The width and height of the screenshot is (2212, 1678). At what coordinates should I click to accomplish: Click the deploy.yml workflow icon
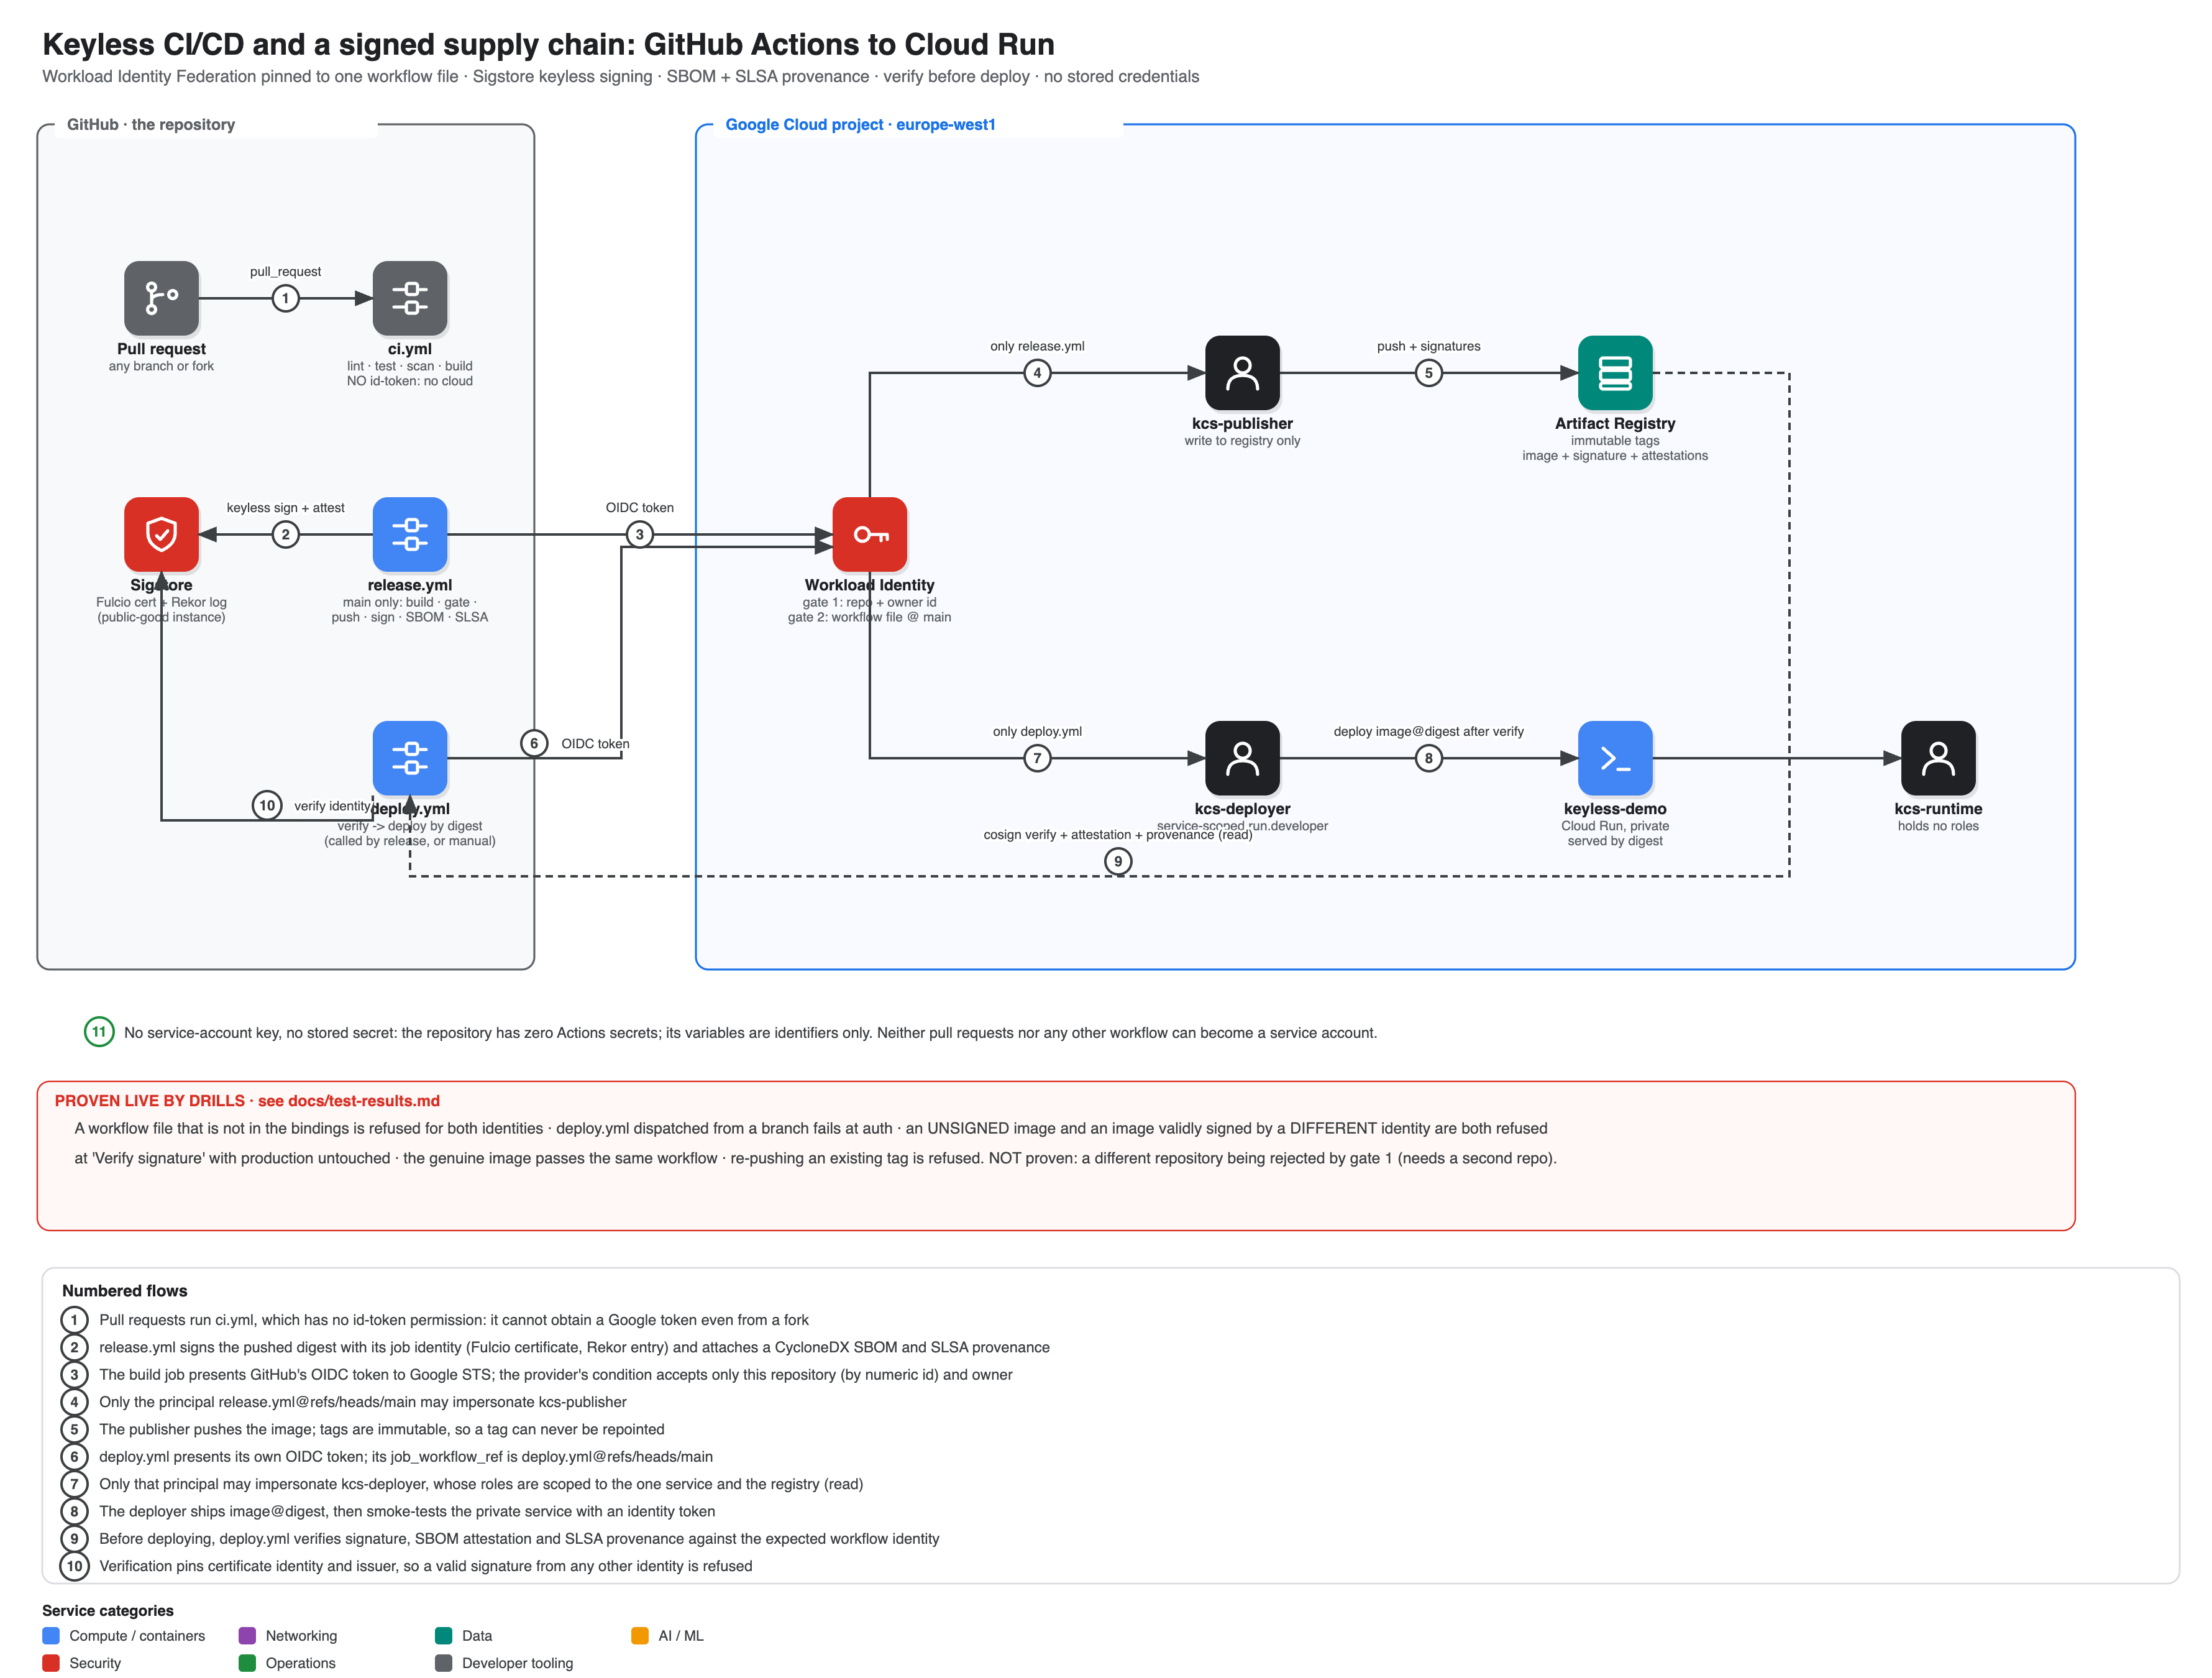click(x=410, y=758)
